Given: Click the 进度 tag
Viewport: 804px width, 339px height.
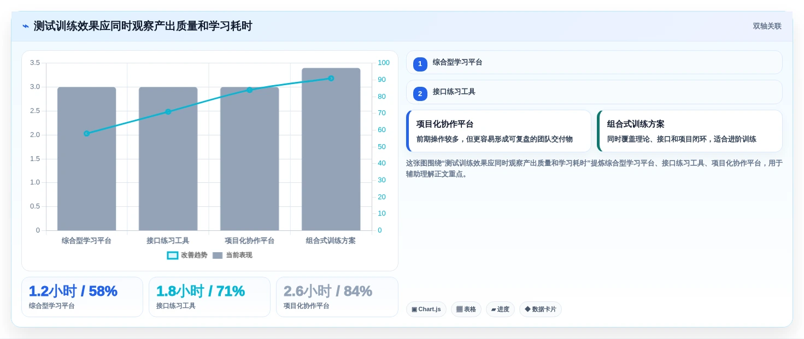Looking at the screenshot, I should pos(500,309).
